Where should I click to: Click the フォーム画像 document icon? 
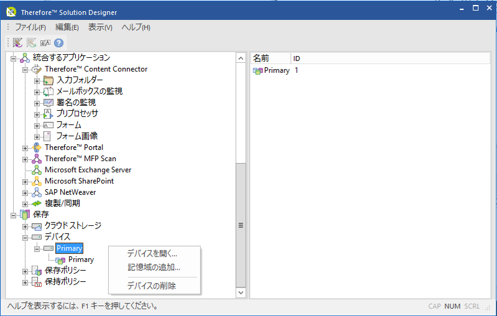pyautogui.click(x=47, y=136)
